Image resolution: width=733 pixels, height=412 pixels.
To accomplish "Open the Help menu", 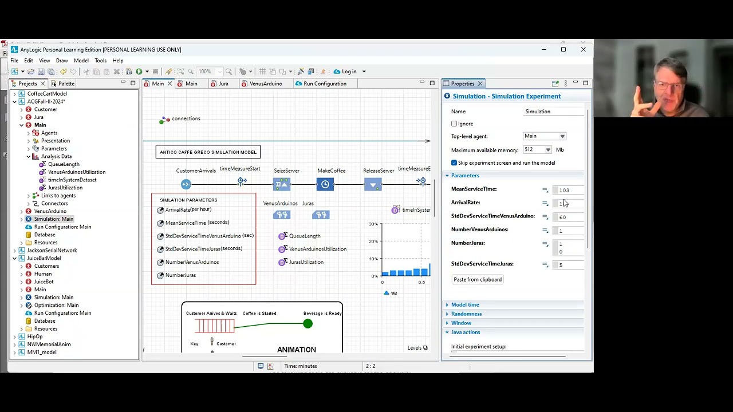I will click(118, 61).
